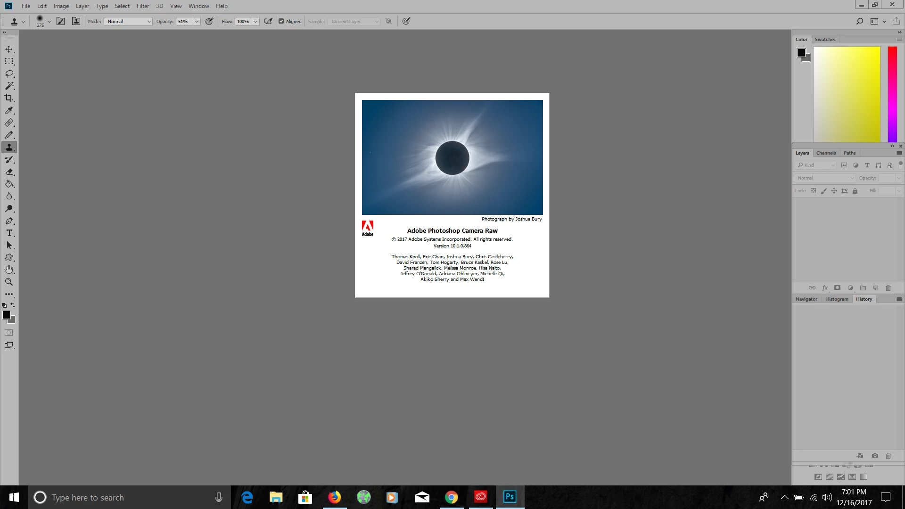Uncheck the Aligned checkbox
905x509 pixels.
[x=281, y=21]
